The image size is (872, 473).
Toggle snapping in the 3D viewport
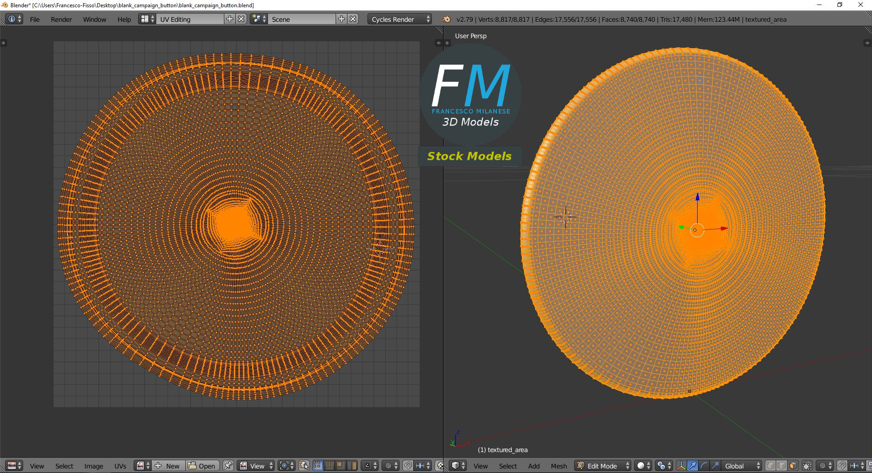click(x=842, y=466)
